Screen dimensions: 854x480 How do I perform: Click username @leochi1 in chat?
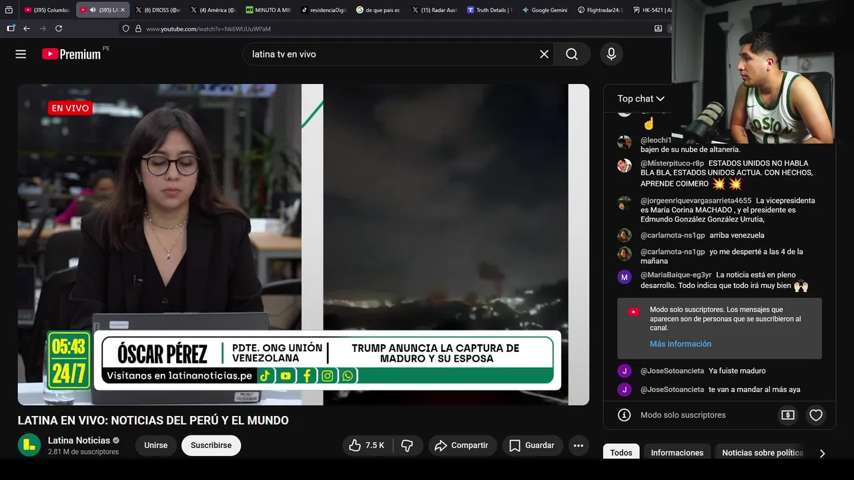[x=656, y=140]
